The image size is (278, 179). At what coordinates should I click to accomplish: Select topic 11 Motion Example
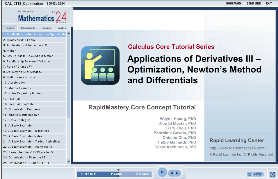(34, 88)
